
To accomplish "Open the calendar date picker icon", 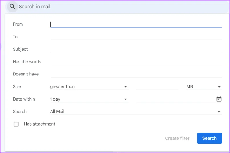I will click(x=219, y=99).
